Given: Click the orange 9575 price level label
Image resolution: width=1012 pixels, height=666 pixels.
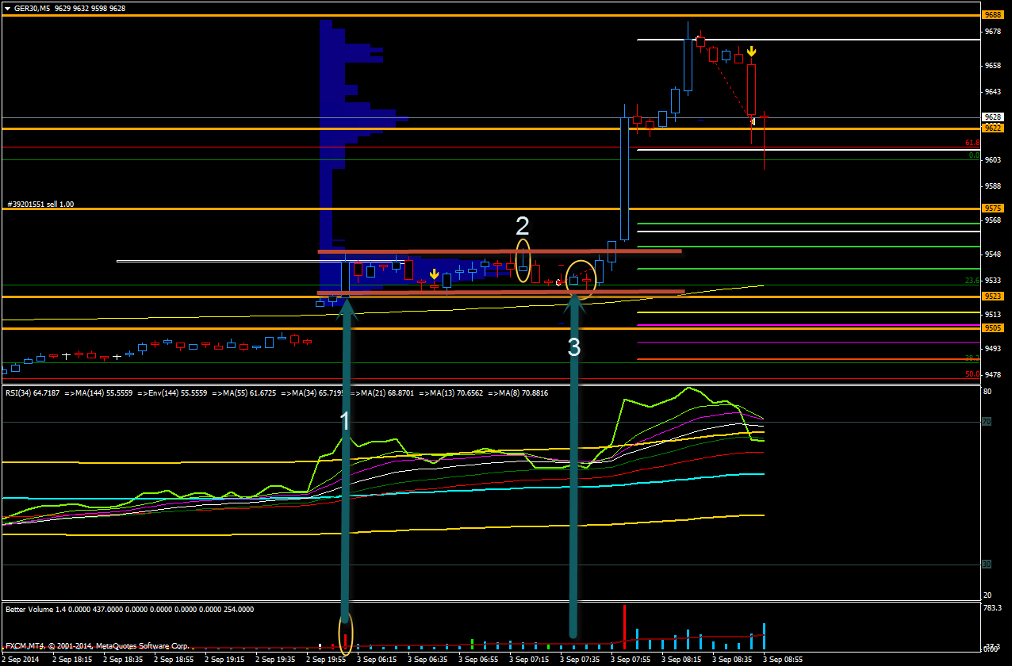Looking at the screenshot, I should coord(992,209).
